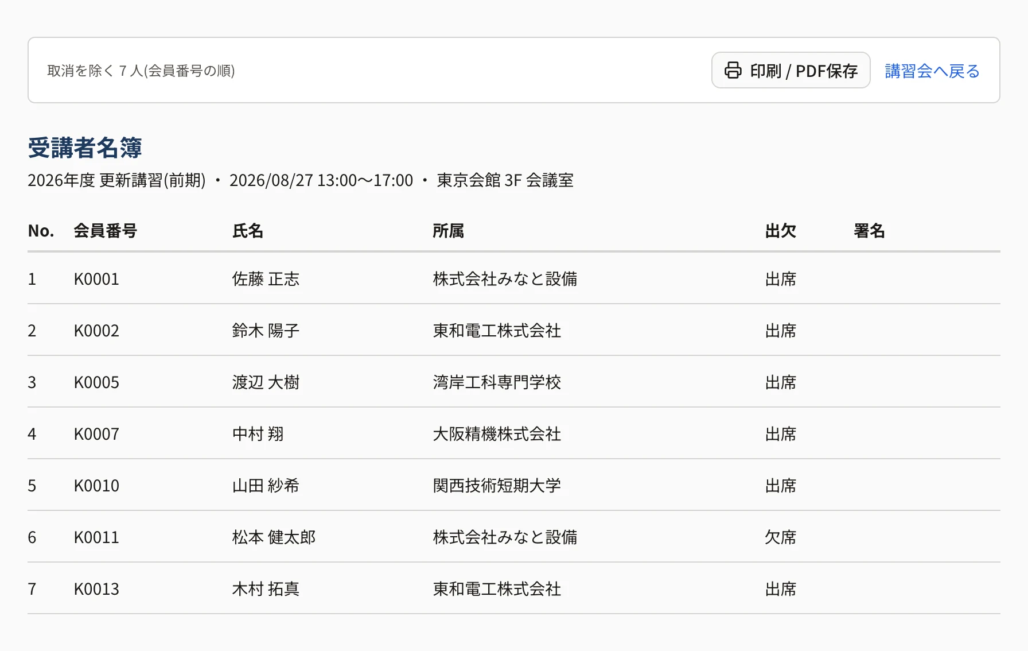This screenshot has height=651, width=1028.
Task: Select member number K0002
Action: pos(96,331)
